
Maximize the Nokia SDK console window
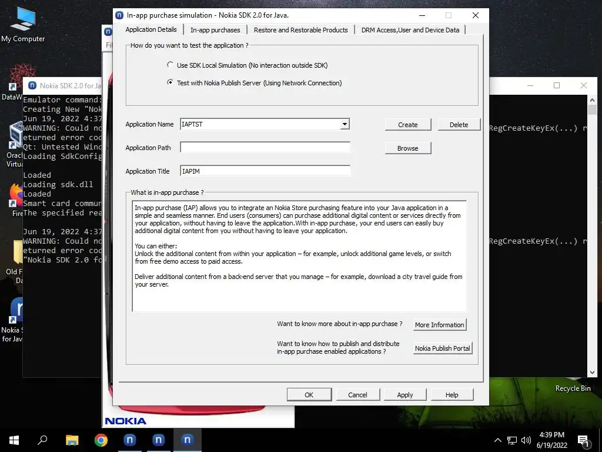click(x=557, y=85)
